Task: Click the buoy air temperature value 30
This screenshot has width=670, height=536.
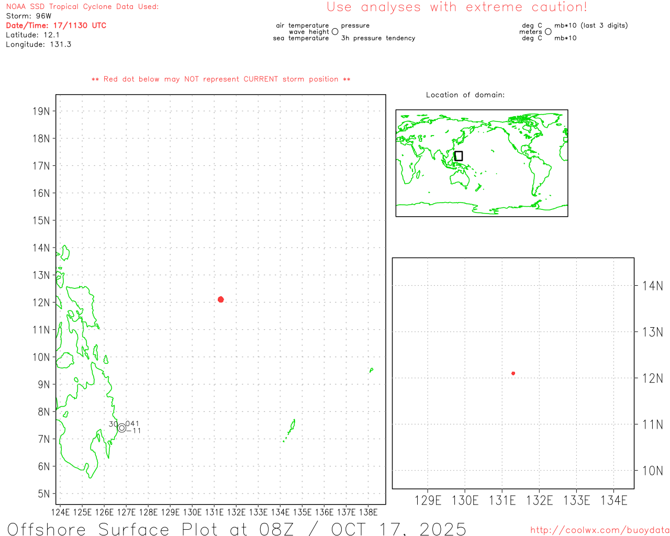Action: tap(113, 424)
